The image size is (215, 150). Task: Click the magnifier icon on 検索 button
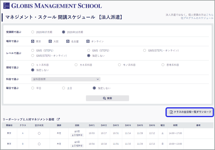coord(104,98)
